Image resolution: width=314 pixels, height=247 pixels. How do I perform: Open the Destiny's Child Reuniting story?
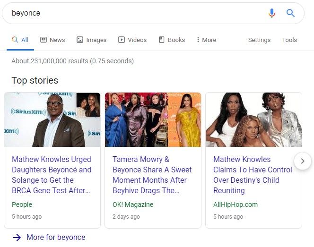pos(253,175)
